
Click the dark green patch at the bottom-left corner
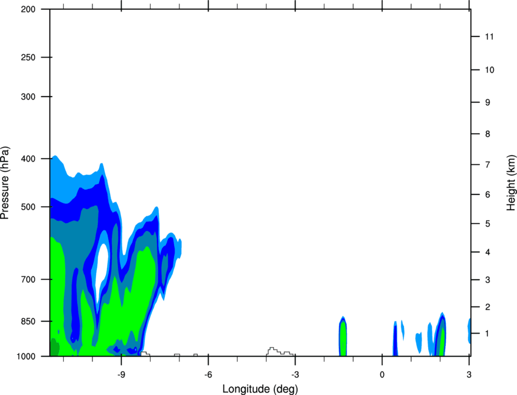[x=54, y=348]
